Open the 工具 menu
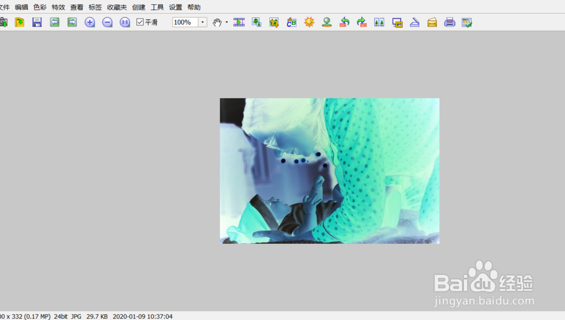Image resolution: width=565 pixels, height=320 pixels. point(157,7)
